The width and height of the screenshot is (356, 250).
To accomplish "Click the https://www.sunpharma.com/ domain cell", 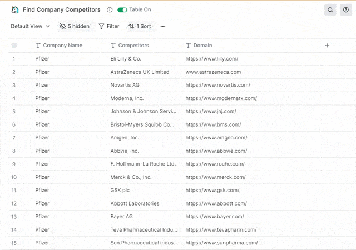I will pyautogui.click(x=221, y=243).
